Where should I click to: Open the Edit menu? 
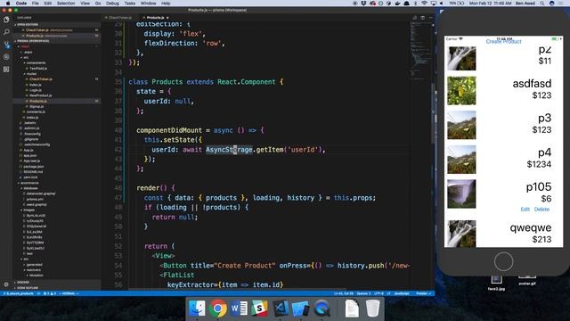point(48,4)
